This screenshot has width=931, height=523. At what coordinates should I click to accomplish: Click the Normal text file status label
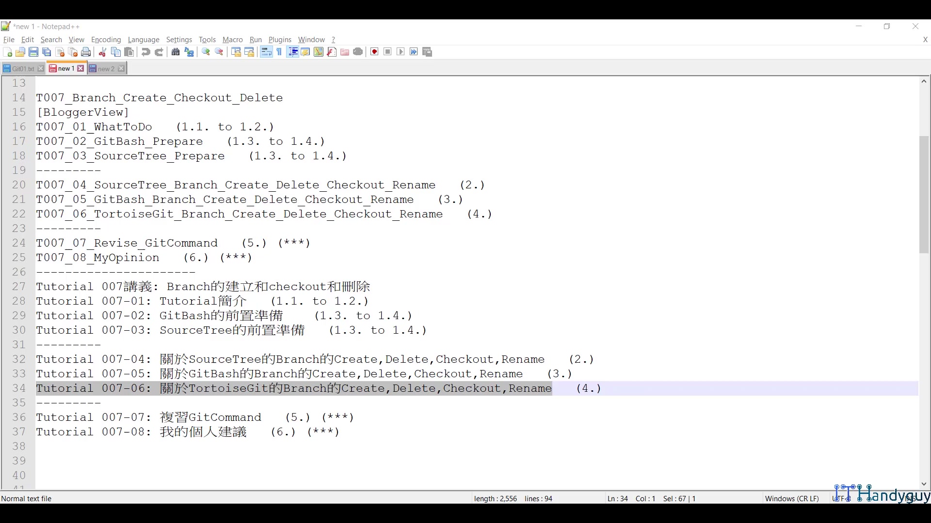click(27, 498)
